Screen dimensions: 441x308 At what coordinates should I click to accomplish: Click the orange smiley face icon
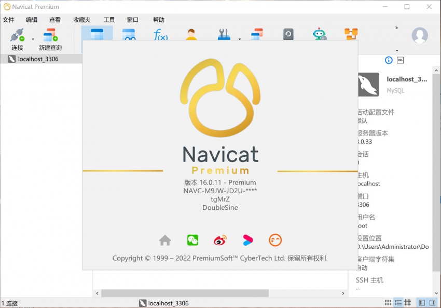click(x=275, y=240)
